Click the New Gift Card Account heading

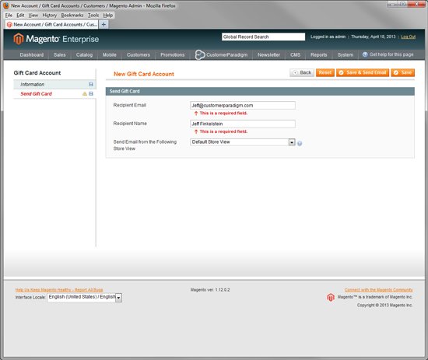coord(144,74)
